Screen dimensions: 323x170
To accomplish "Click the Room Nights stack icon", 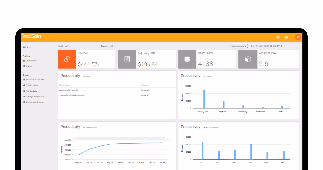I will pos(187,59).
